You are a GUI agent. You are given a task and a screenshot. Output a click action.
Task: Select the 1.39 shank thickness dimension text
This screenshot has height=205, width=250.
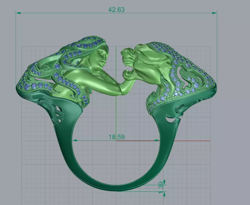coord(161,187)
